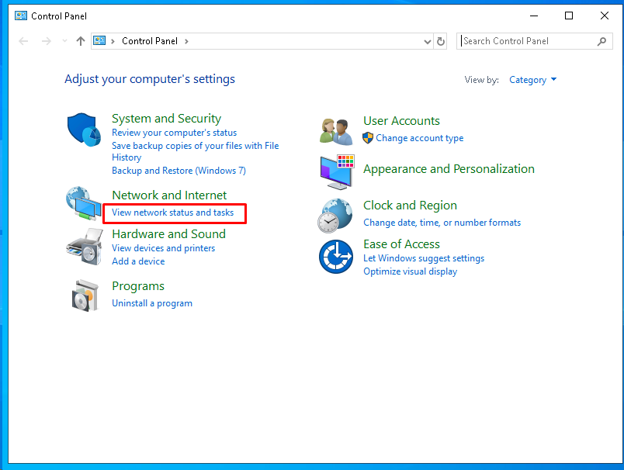The image size is (624, 470).
Task: Open User Accounts heading
Action: 401,121
